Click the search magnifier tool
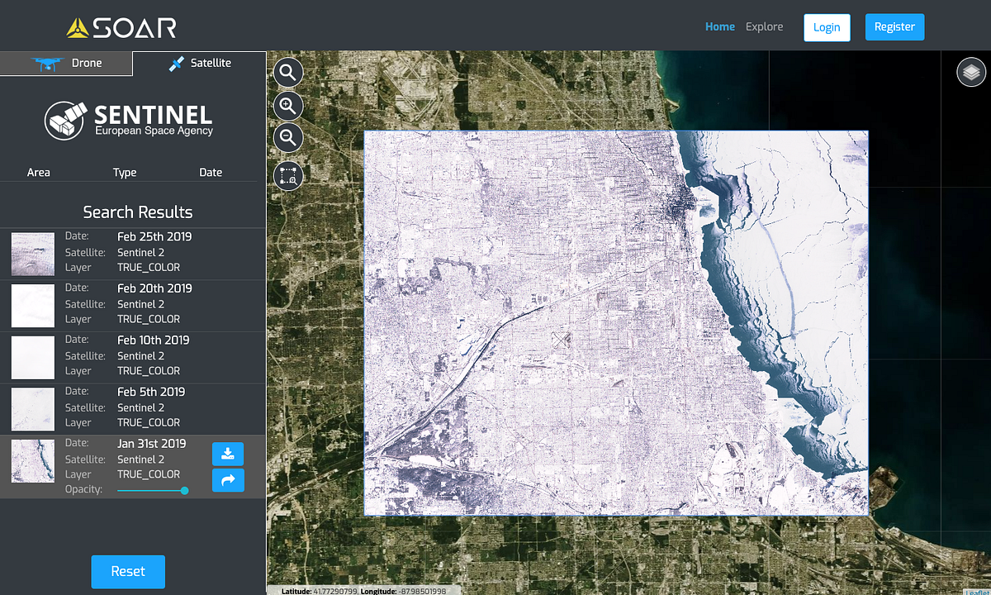 (287, 72)
